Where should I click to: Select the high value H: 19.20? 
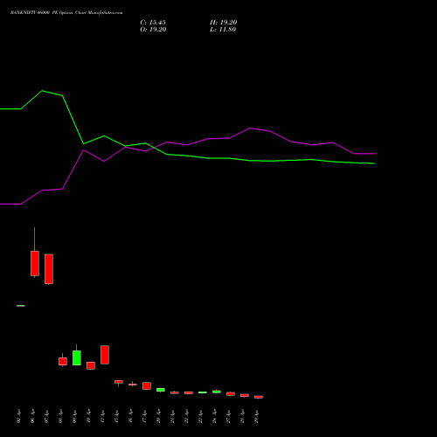[224, 23]
